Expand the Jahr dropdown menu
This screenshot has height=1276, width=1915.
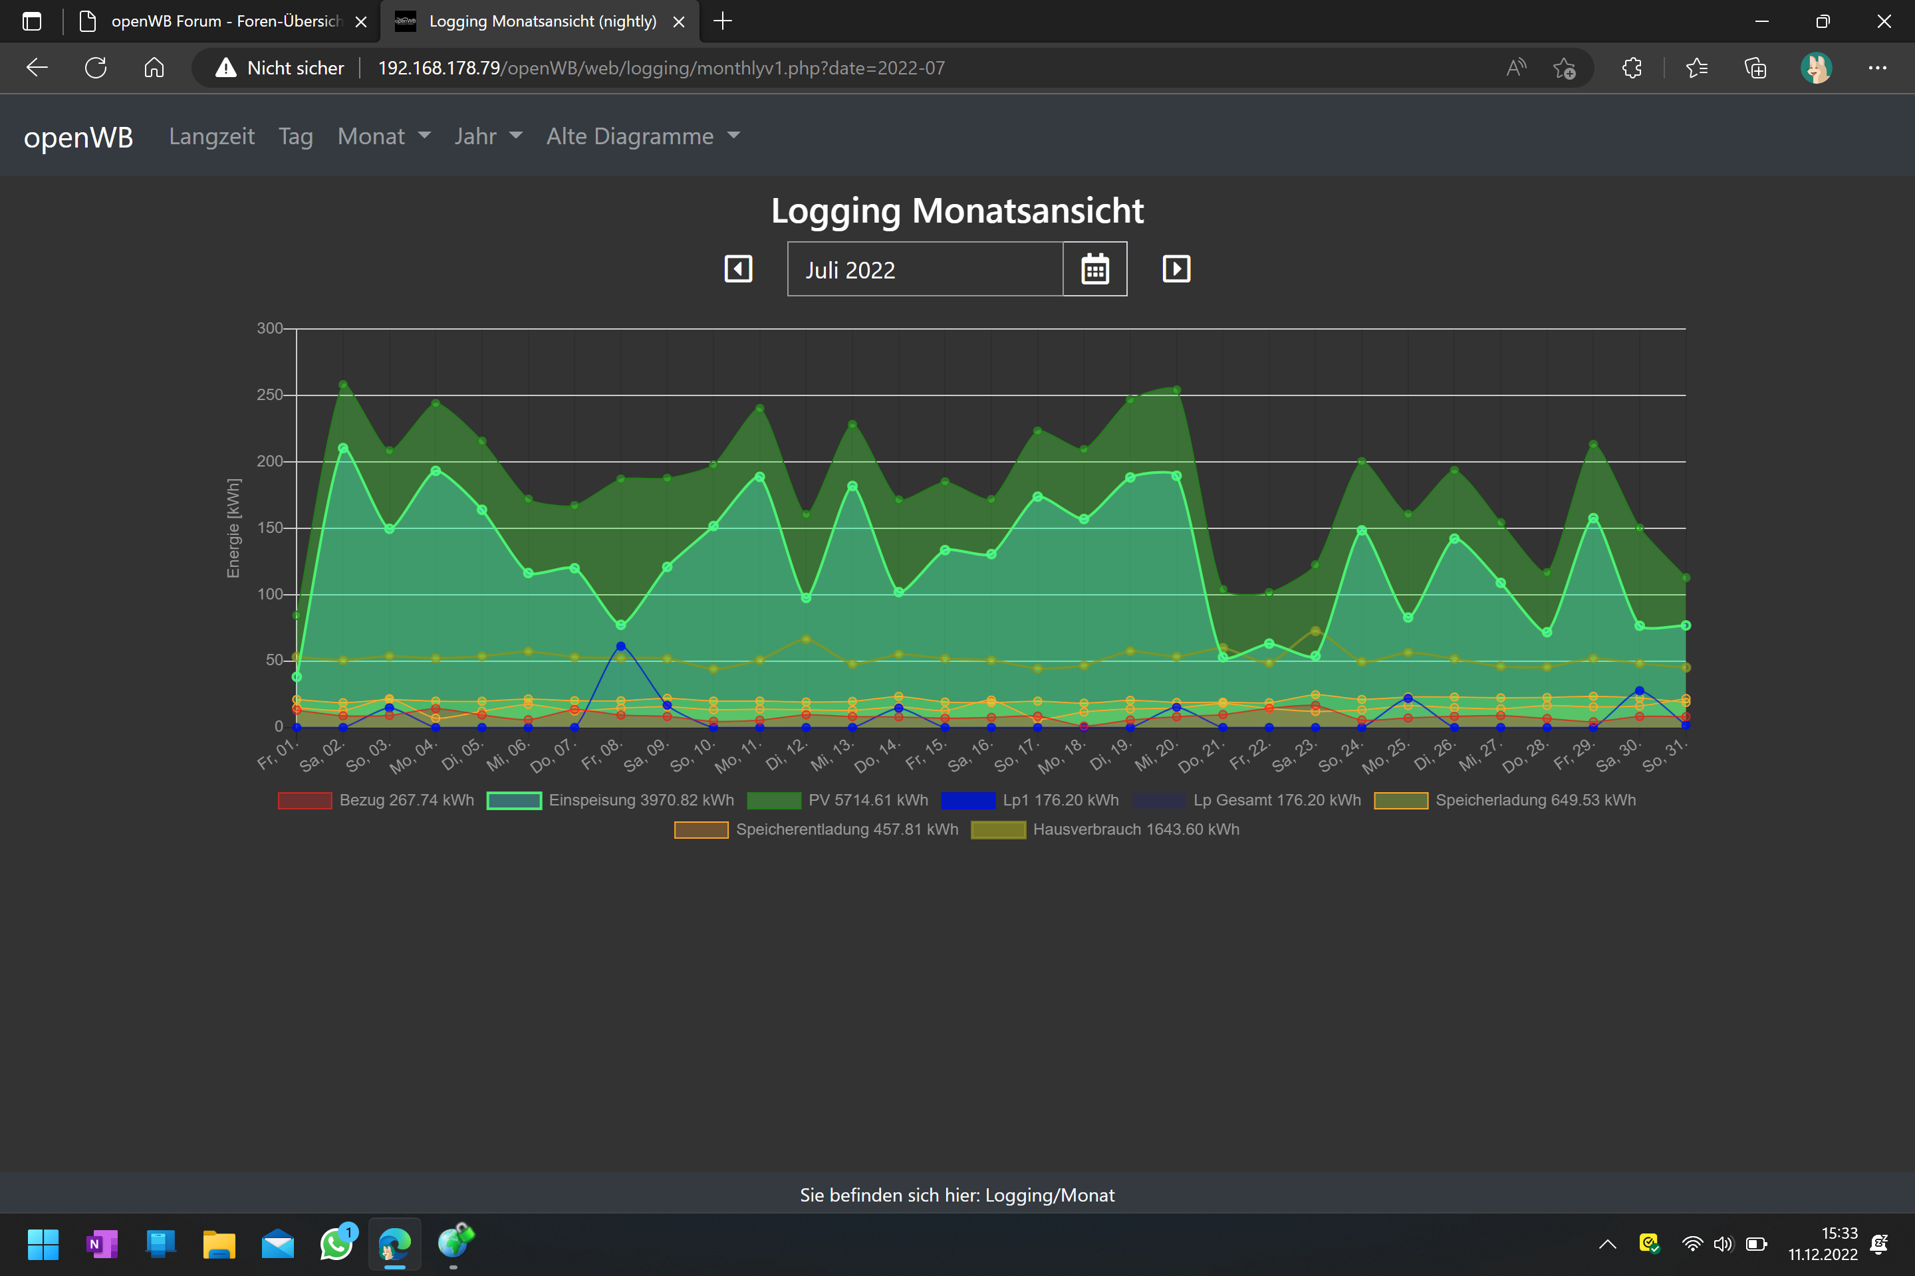pos(487,136)
